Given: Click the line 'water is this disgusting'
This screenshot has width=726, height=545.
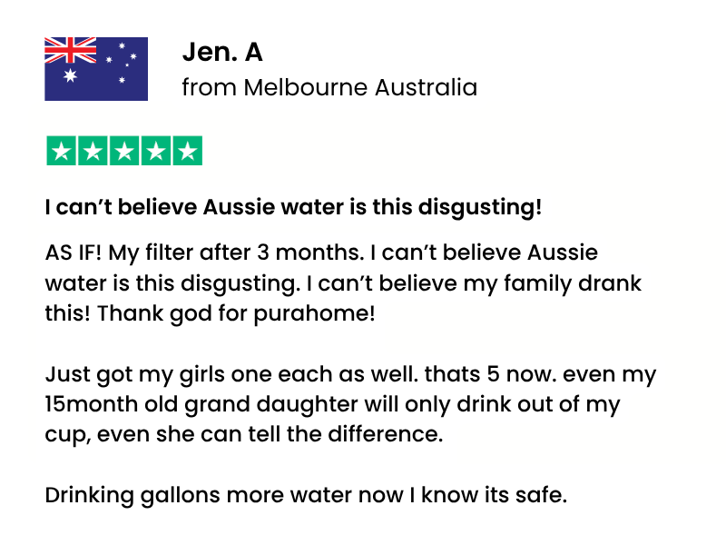Looking at the screenshot, I should coord(343,283).
